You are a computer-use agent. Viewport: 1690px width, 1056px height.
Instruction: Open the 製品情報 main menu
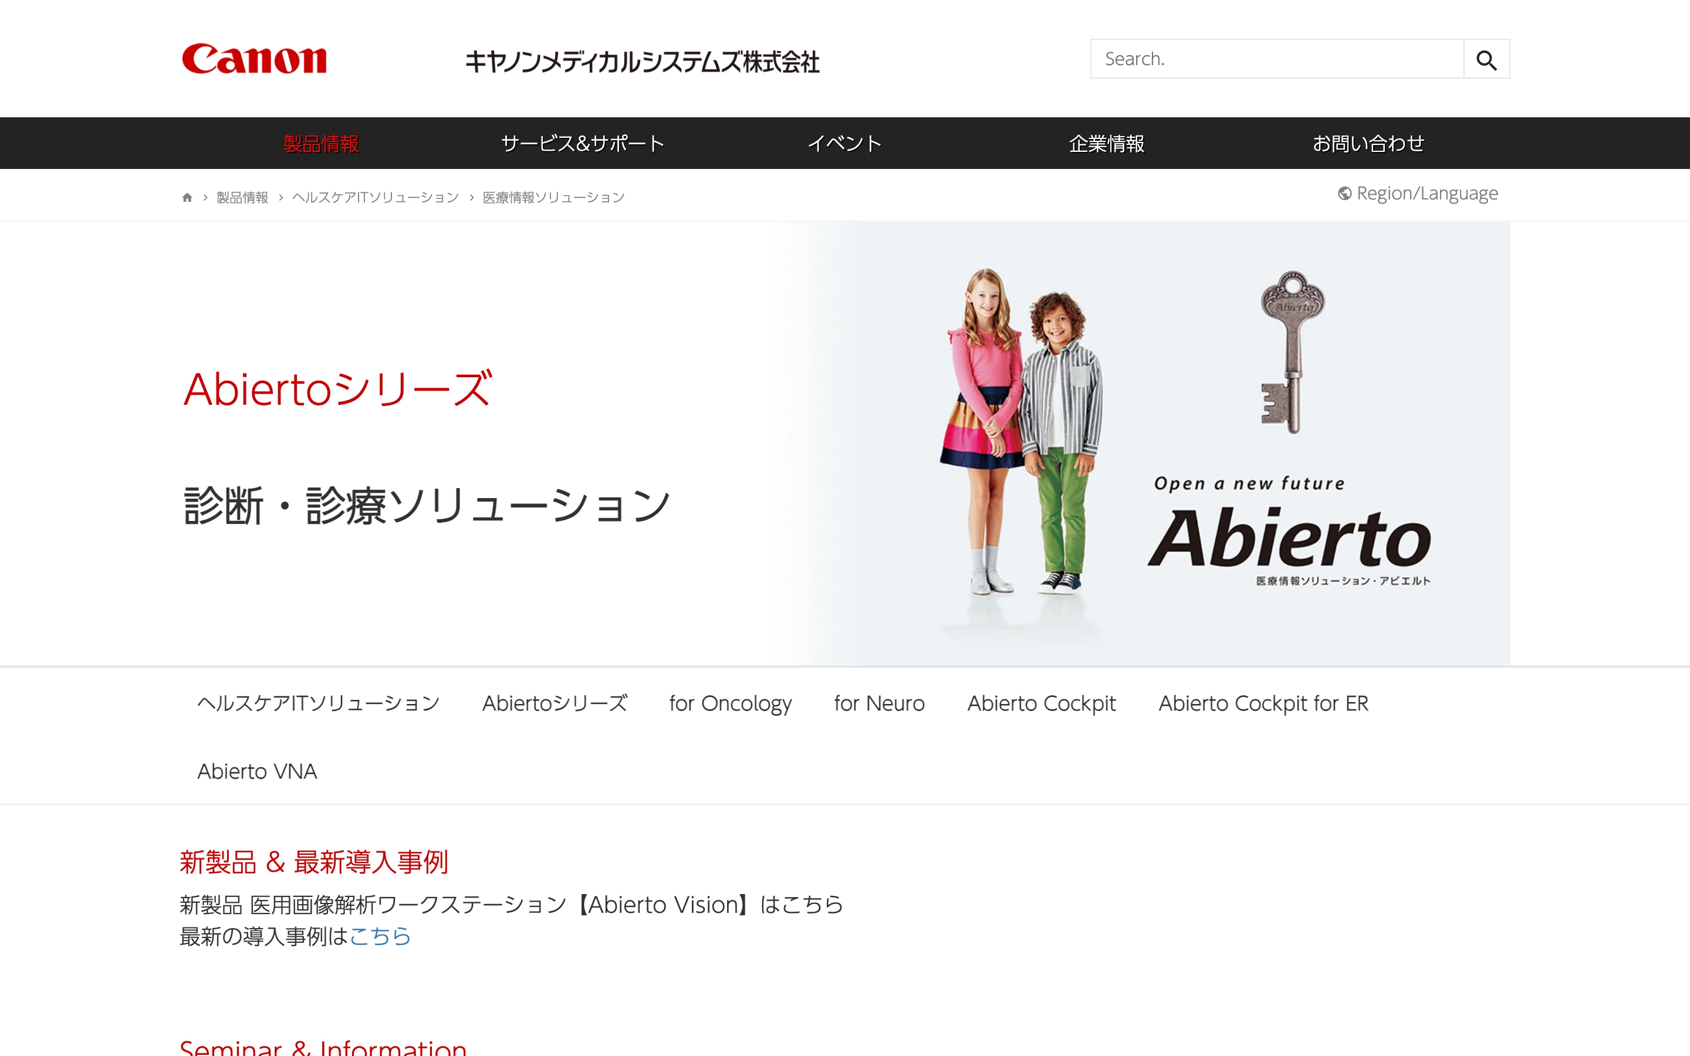click(321, 143)
